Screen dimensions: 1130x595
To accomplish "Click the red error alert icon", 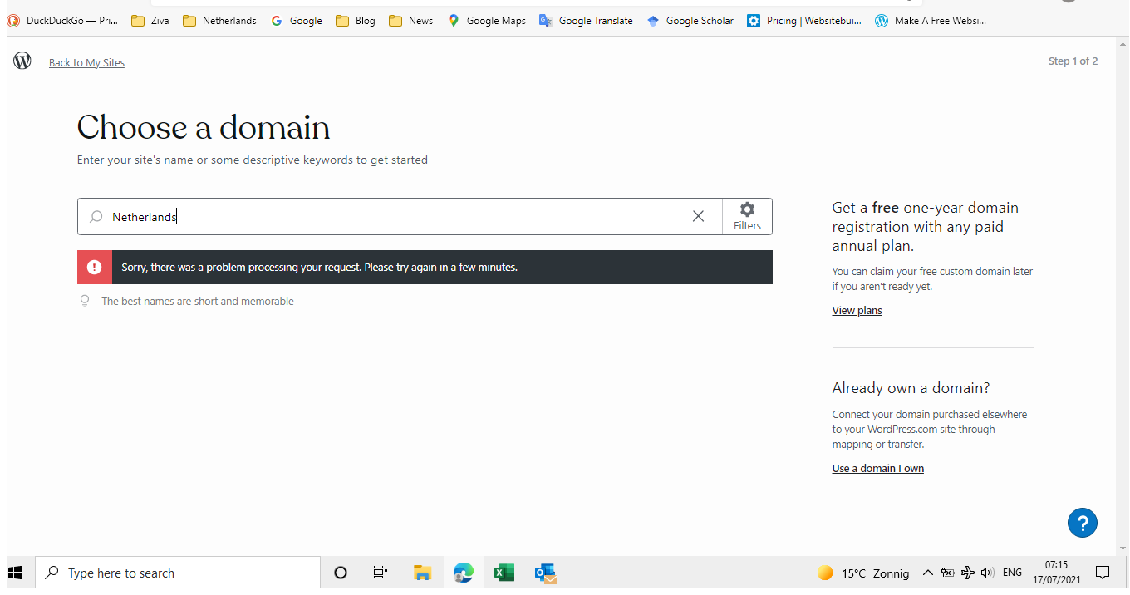I will 95,267.
